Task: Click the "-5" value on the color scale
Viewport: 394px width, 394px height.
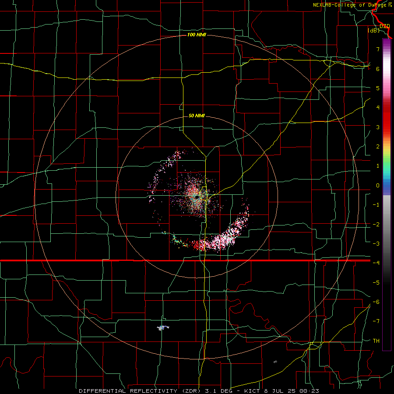Action: (x=376, y=283)
